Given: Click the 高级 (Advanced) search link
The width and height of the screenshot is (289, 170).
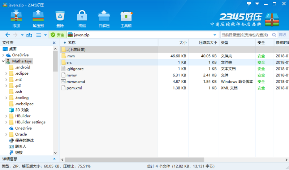Looking at the screenshot, I should coord(282,35).
